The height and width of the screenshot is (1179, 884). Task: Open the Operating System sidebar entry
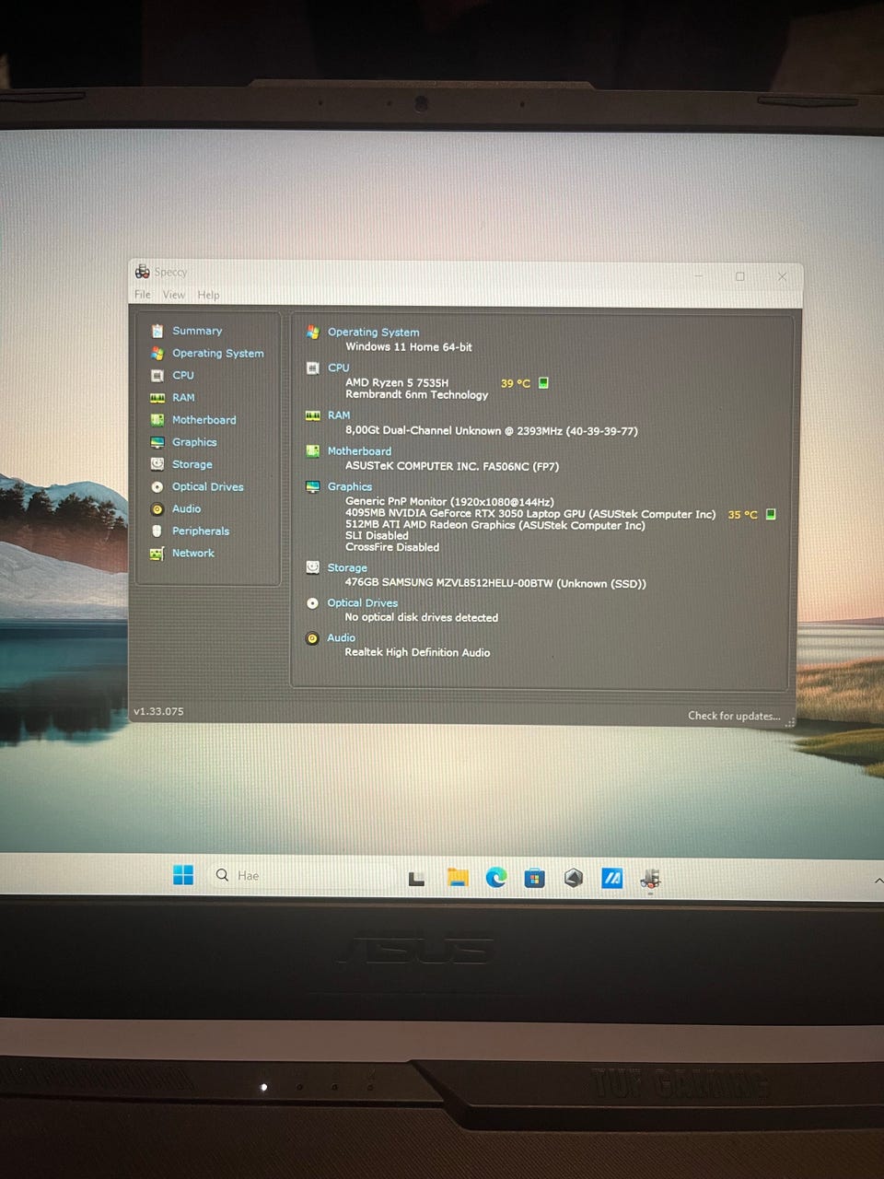[x=218, y=353]
